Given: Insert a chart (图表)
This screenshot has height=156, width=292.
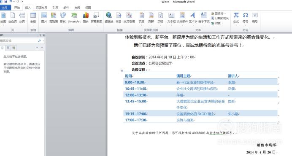Looking at the screenshot, I should (x=86, y=18).
